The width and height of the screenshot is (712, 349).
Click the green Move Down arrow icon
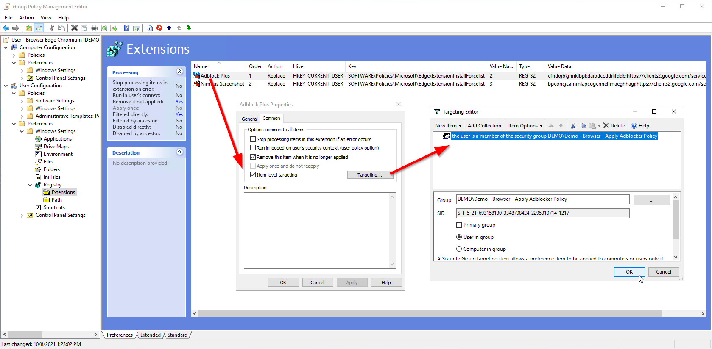tap(189, 28)
